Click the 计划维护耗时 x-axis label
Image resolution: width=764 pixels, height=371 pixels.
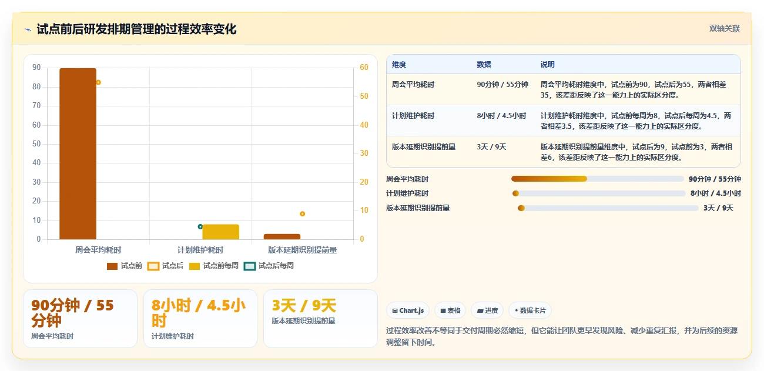click(x=200, y=250)
